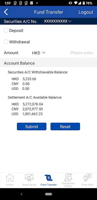Tap the back arrow in the header
This screenshot has width=97, height=200.
click(6, 12)
